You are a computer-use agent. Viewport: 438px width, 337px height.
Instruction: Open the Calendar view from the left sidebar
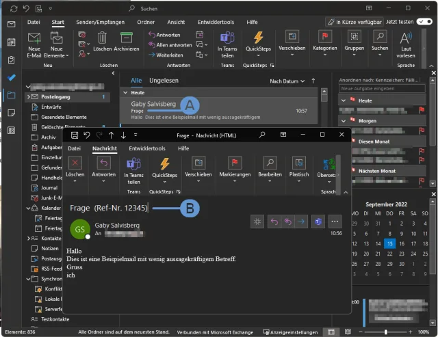pyautogui.click(x=11, y=42)
